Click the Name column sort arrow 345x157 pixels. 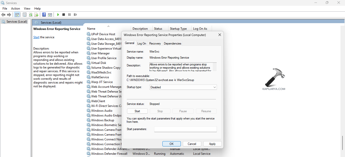click(108, 26)
